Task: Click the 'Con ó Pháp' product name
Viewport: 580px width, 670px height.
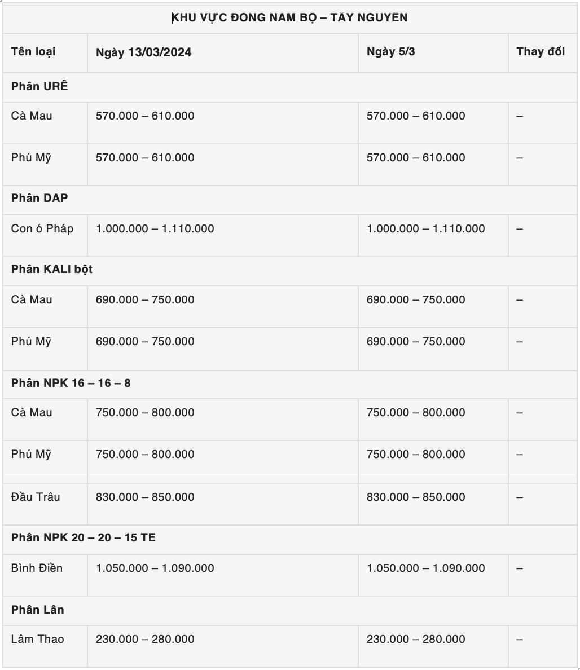Action: 42,228
